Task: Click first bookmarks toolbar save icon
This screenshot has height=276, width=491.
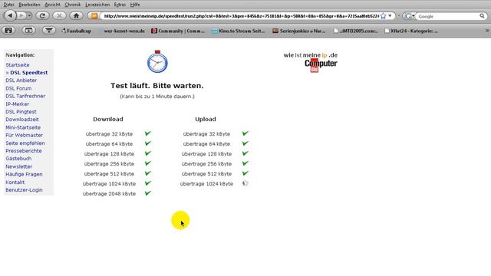Action: click(x=8, y=31)
